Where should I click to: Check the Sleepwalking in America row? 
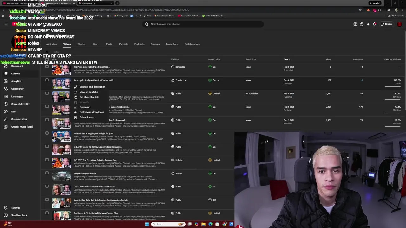(47, 173)
